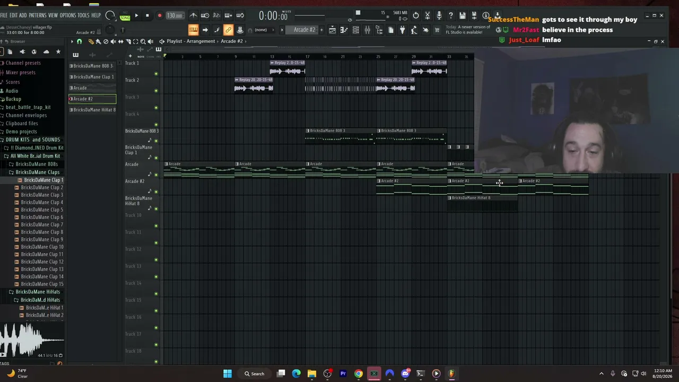
Task: Mute Track 2 with green light
Action: (x=156, y=91)
